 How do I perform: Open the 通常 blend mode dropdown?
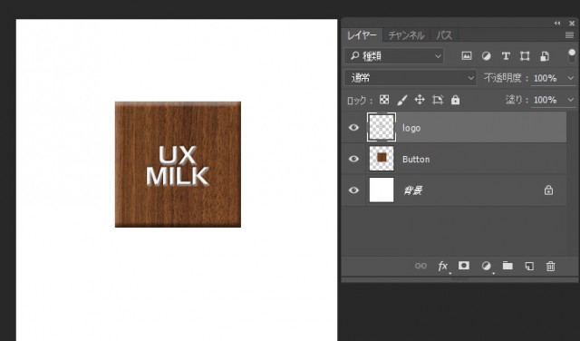coord(411,78)
